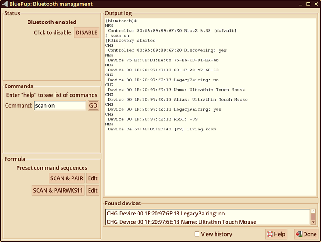The image size is (321, 242).
Task: Click the Bluetooth enabled status text
Action: [52, 22]
